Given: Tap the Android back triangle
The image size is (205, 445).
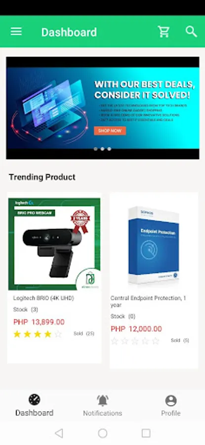Looking at the screenshot, I should point(59,433).
